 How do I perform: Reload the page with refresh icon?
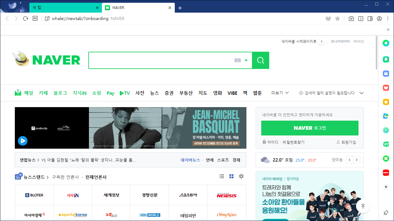(26, 18)
